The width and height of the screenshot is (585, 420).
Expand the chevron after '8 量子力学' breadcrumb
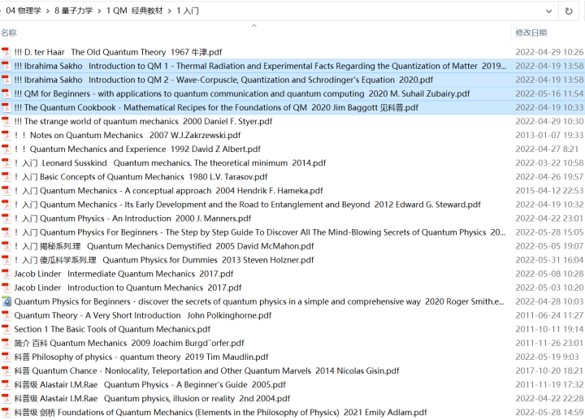click(99, 11)
